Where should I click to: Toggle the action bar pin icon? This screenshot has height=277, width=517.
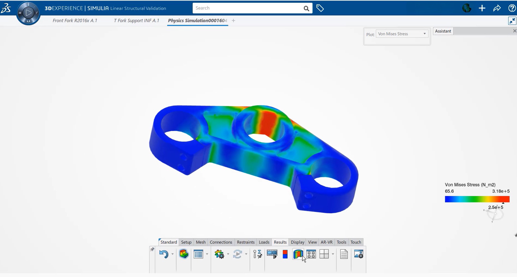[x=152, y=249]
